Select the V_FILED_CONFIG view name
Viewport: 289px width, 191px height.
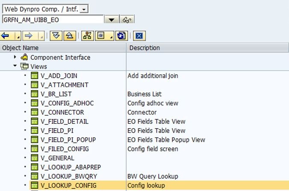coord(65,149)
